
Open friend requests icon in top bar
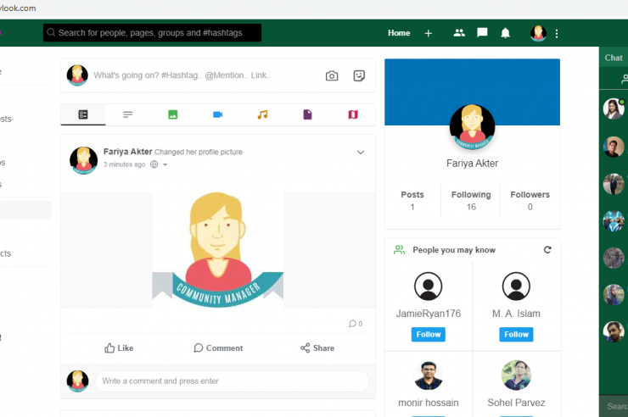(459, 33)
